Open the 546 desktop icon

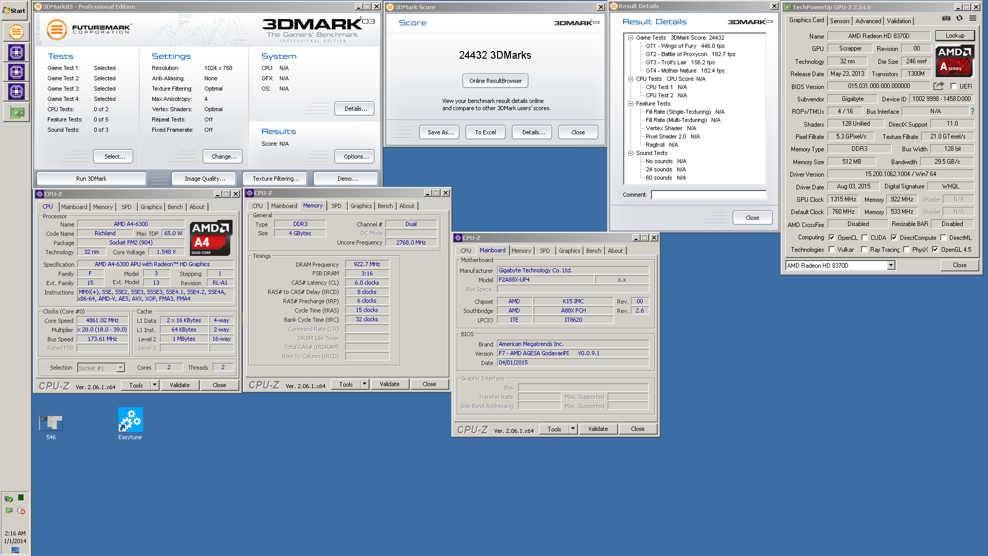click(51, 427)
